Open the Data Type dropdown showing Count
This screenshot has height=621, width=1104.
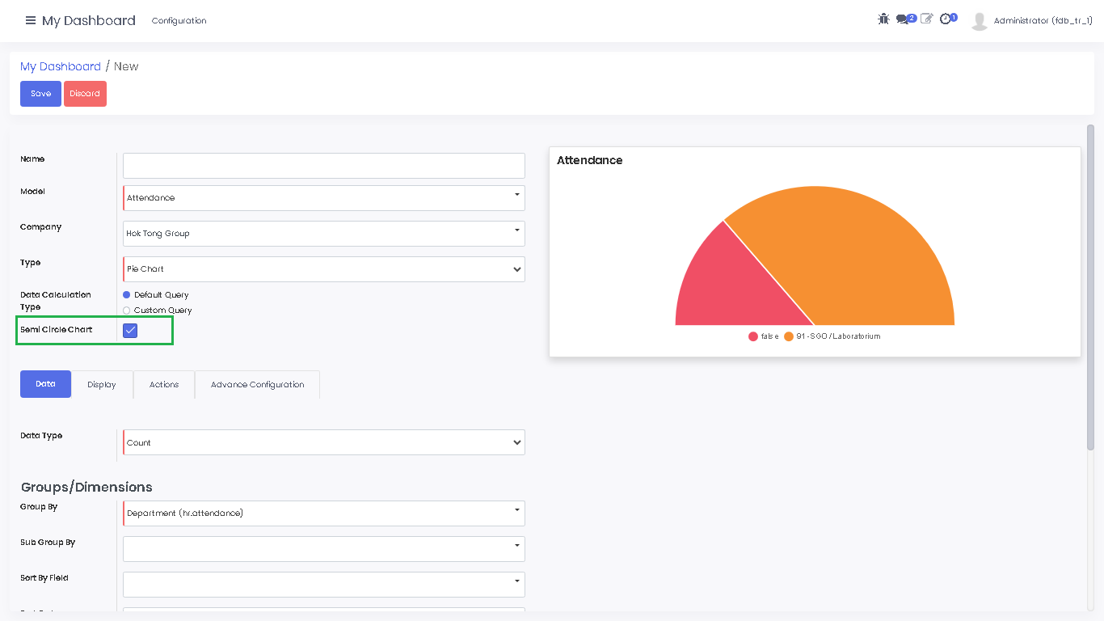pos(323,442)
